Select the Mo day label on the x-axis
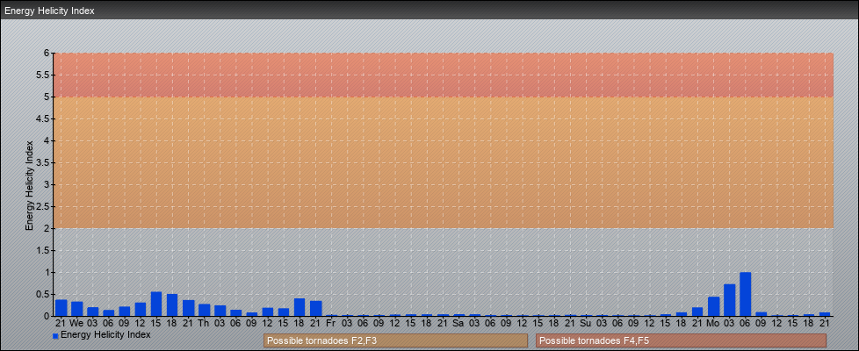This screenshot has height=351, width=859. [x=713, y=323]
